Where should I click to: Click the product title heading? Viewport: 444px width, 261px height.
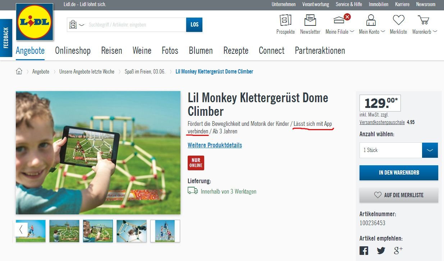coord(258,104)
